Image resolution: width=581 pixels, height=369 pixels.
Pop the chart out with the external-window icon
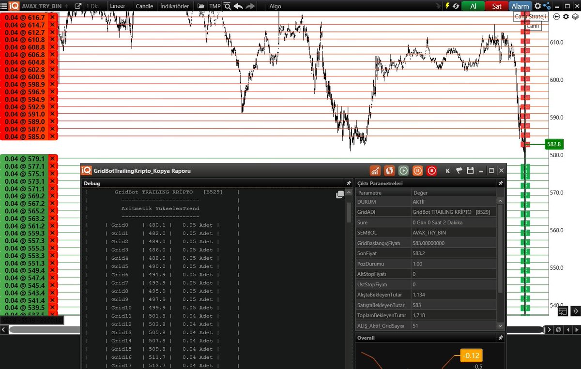click(78, 6)
